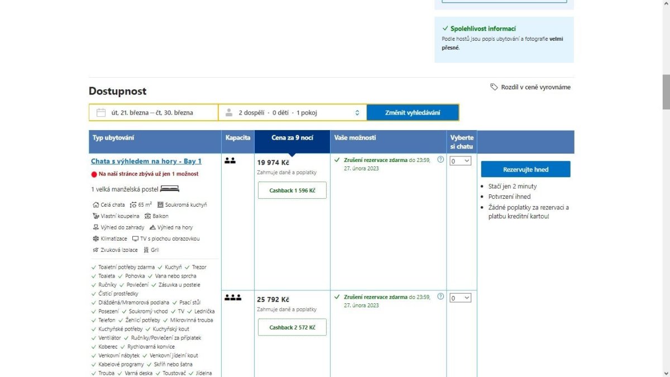Screen dimensions: 670x377
Task: Click the three-person capacity icon
Action: [232, 298]
